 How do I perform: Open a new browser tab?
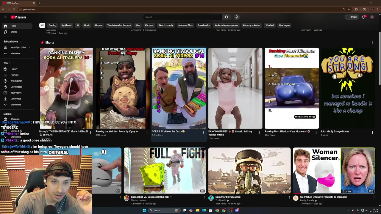[x=39, y=3]
